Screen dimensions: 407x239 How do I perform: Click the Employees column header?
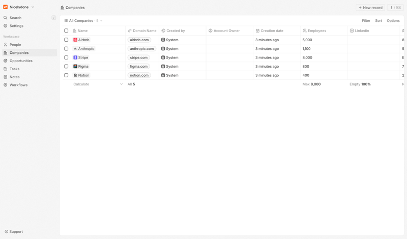324,31
